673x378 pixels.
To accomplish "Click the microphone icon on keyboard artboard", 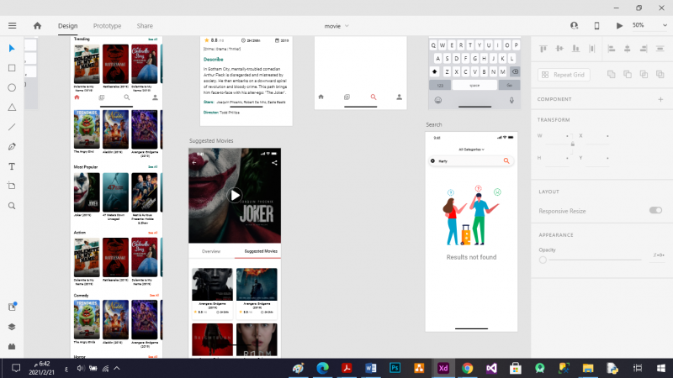I will coord(511,100).
